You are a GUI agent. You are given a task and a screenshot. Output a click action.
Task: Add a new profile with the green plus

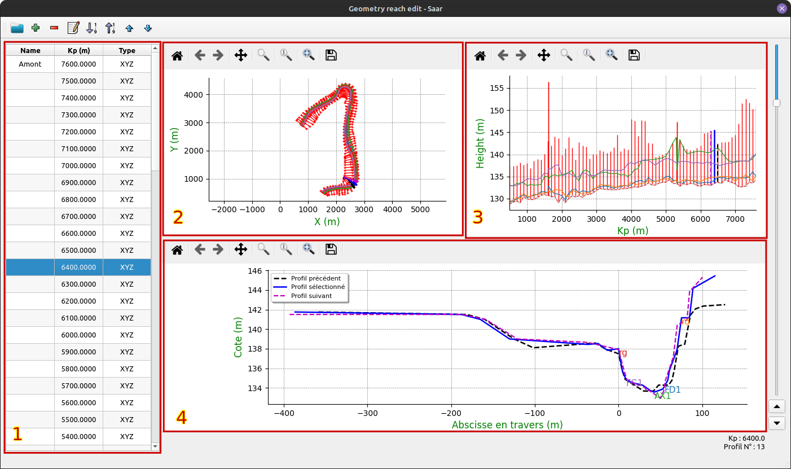coord(36,28)
